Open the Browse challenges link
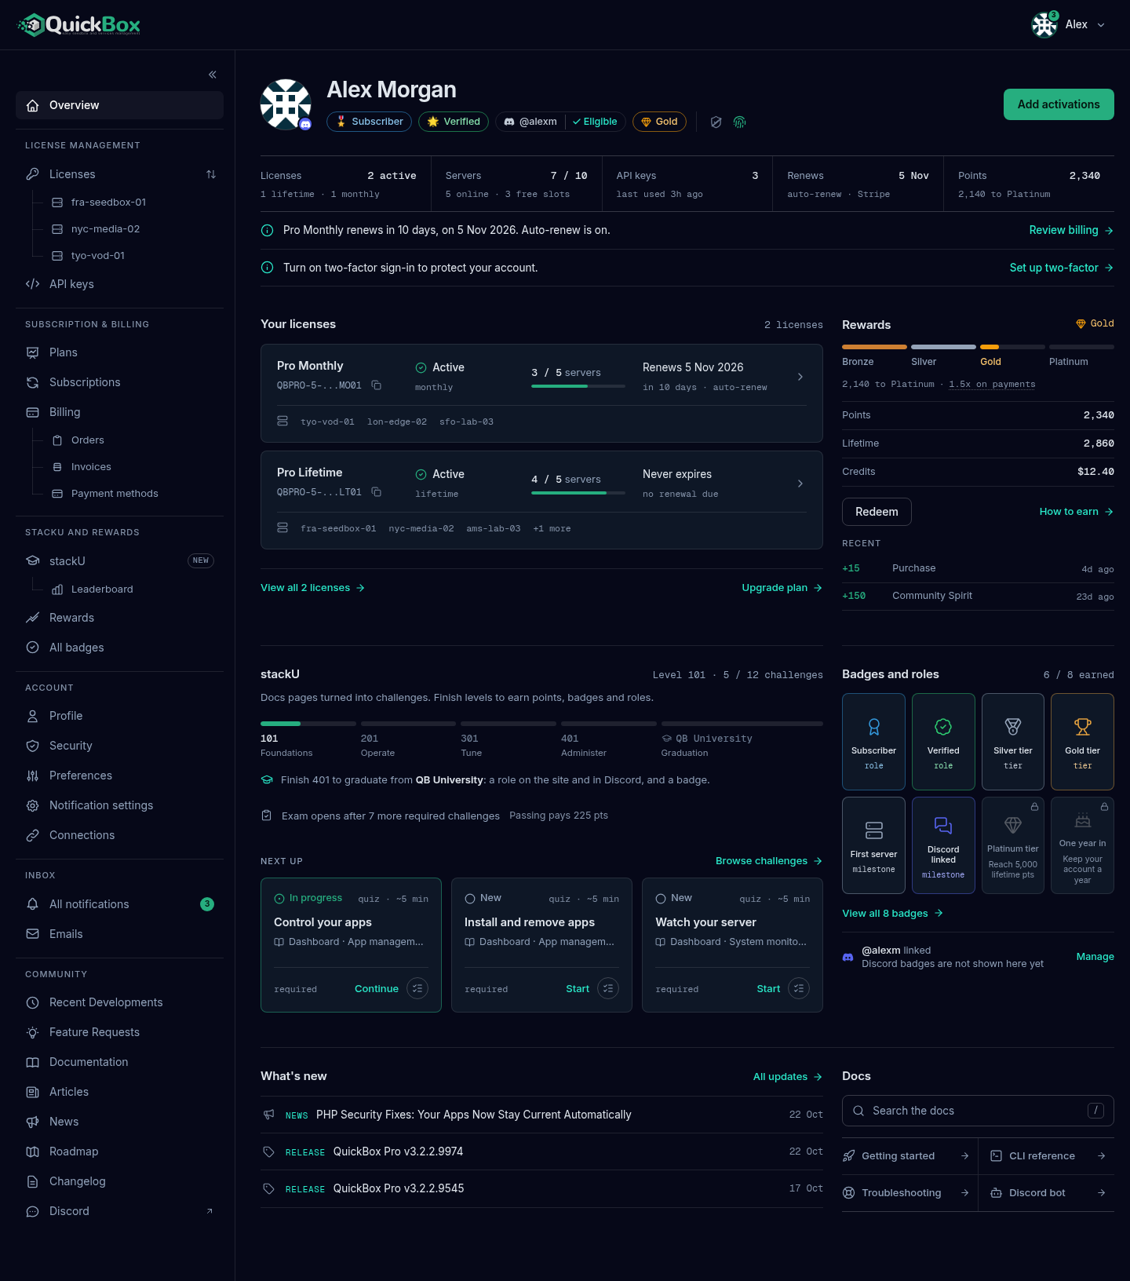The width and height of the screenshot is (1130, 1281). tap(769, 861)
